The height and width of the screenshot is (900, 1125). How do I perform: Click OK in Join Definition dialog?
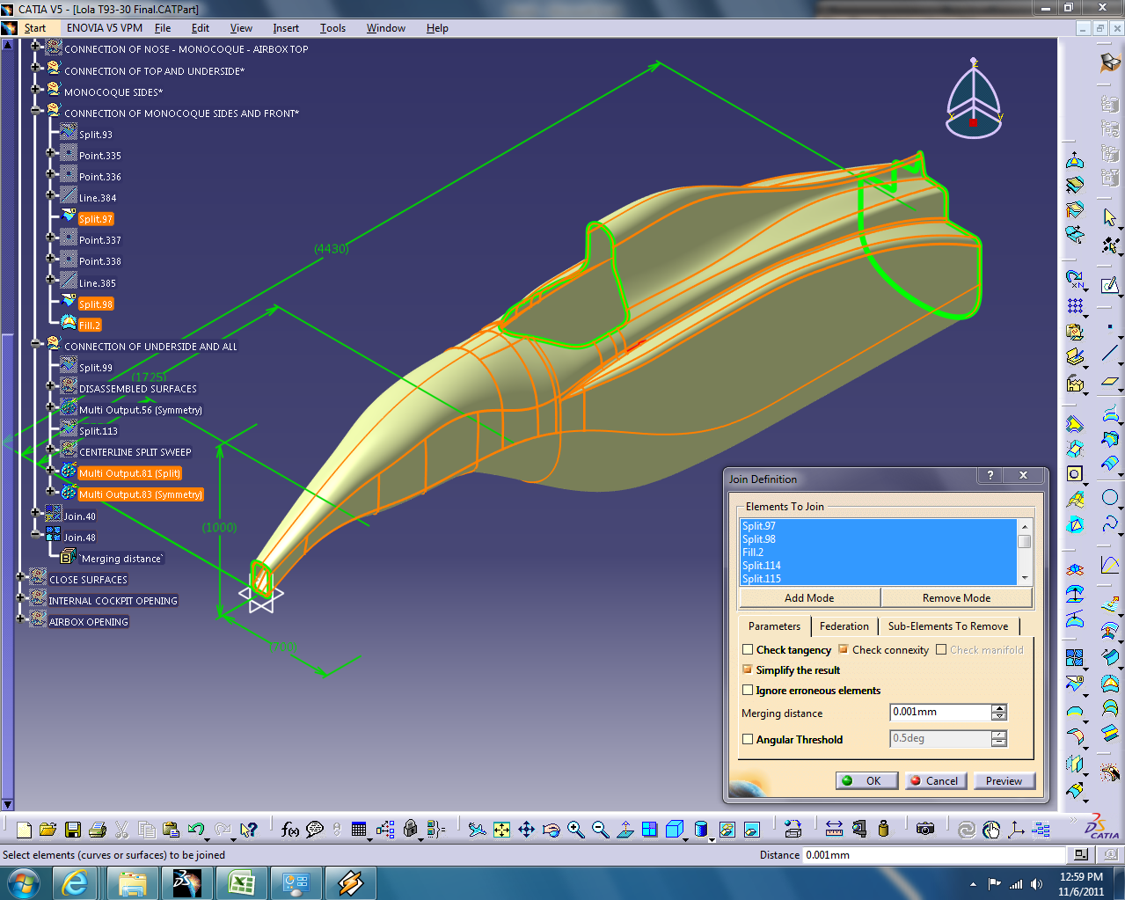(867, 780)
